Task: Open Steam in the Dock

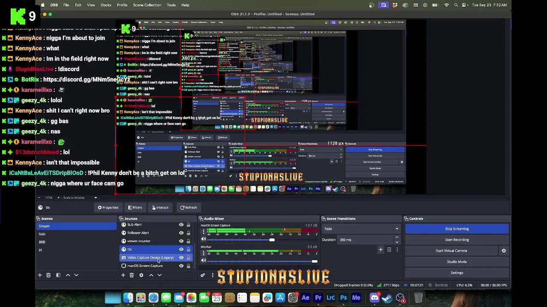Action: point(387,298)
